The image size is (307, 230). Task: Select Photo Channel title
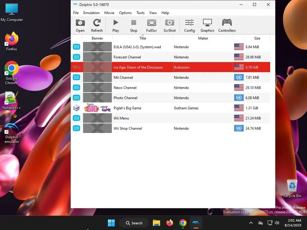[125, 98]
